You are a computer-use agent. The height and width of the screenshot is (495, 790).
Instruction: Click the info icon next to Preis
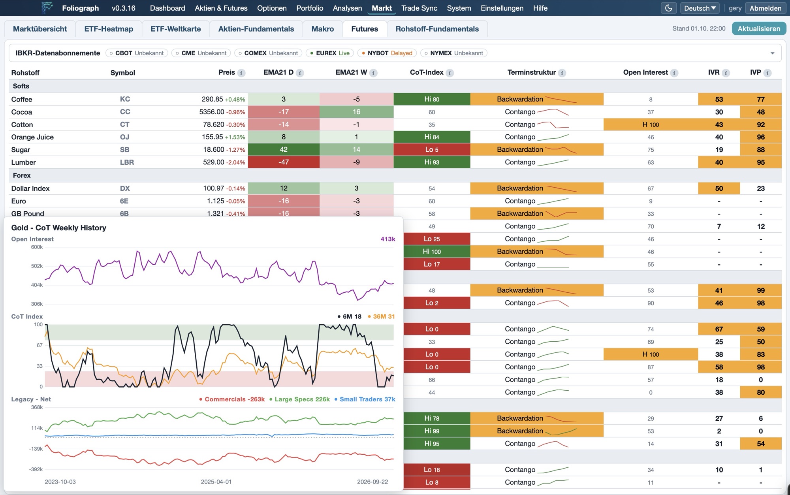[x=241, y=73]
